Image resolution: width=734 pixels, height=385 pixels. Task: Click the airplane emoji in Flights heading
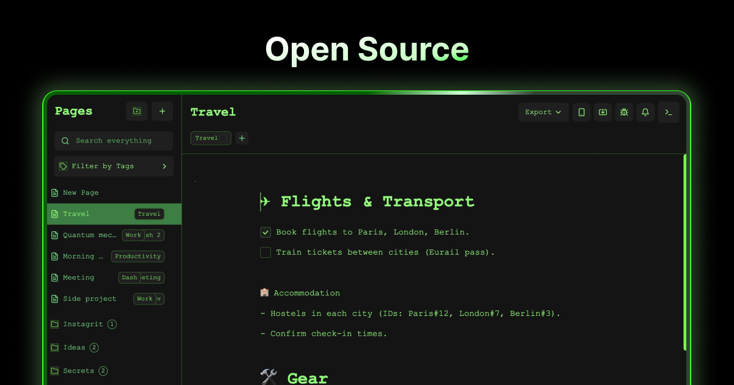point(265,202)
